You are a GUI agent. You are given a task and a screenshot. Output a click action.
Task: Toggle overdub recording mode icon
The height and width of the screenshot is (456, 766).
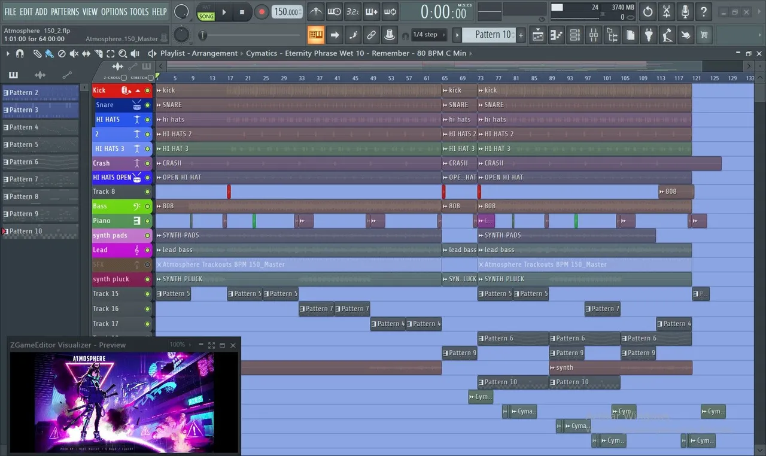(x=372, y=11)
